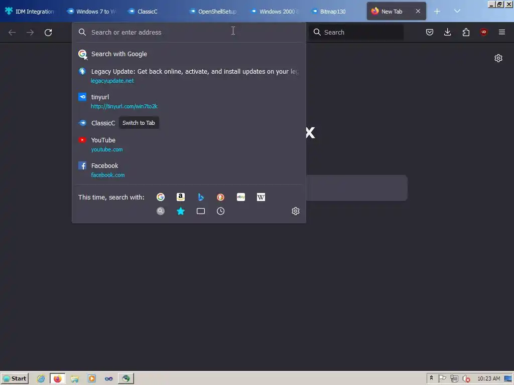Search open tabs with the tab icon
Image resolution: width=514 pixels, height=385 pixels.
201,211
